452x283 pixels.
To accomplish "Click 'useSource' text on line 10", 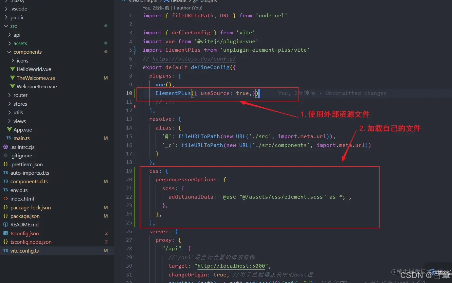I will (x=215, y=93).
